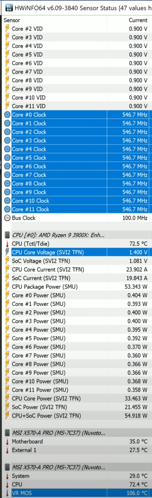Viewport: 152px width, 498px height.
Task: Select the CPU Core Voltage (SVI2 TFN) row
Action: coord(76,252)
